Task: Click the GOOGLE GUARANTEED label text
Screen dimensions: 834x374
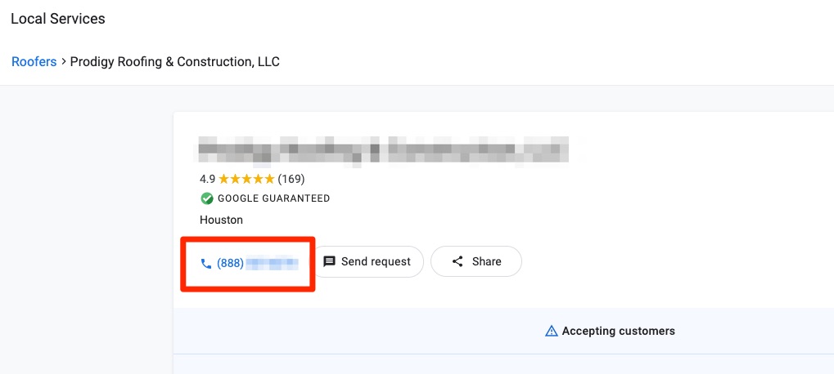Action: coord(273,198)
